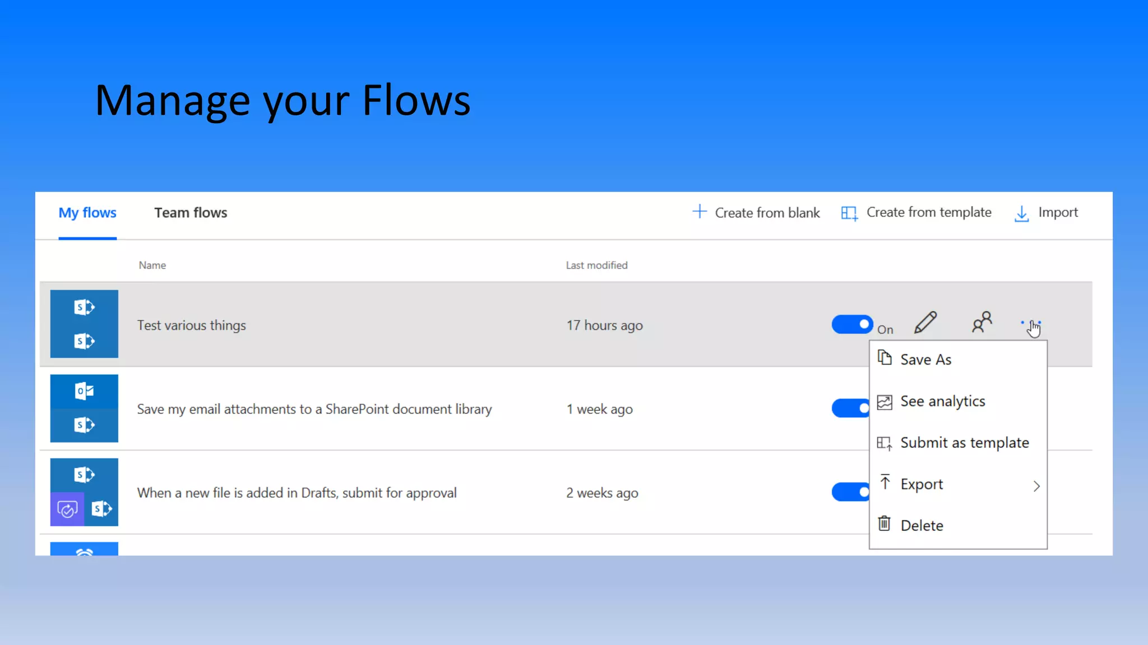Click the plus icon for Create from blank
The height and width of the screenshot is (645, 1148).
point(700,212)
